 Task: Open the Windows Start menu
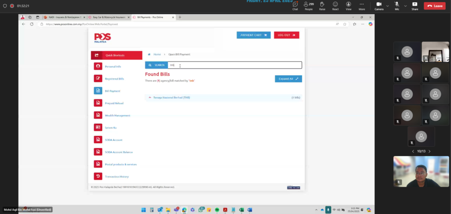(144, 210)
